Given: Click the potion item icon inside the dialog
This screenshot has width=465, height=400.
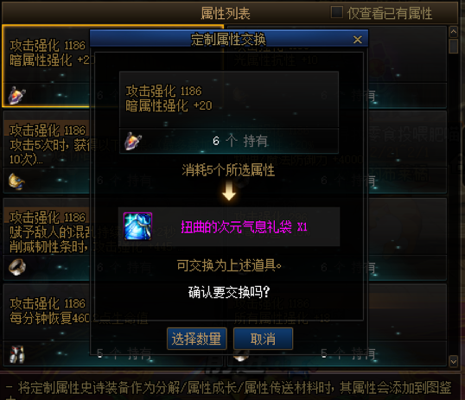Looking at the screenshot, I should pos(133,141).
